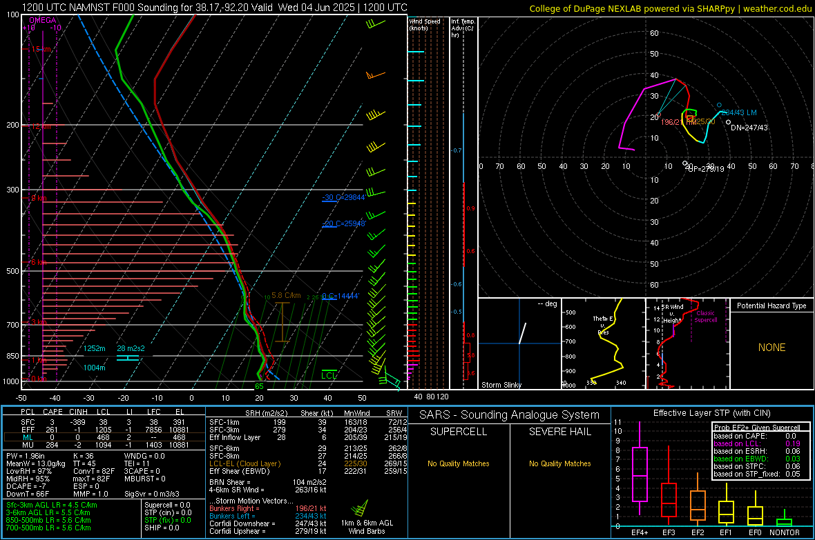The width and height of the screenshot is (815, 540).
Task: Click the 28 m2s2 effective SRH label
Action: pos(131,348)
